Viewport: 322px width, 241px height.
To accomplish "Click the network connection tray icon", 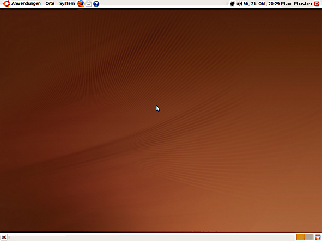I will (232, 4).
